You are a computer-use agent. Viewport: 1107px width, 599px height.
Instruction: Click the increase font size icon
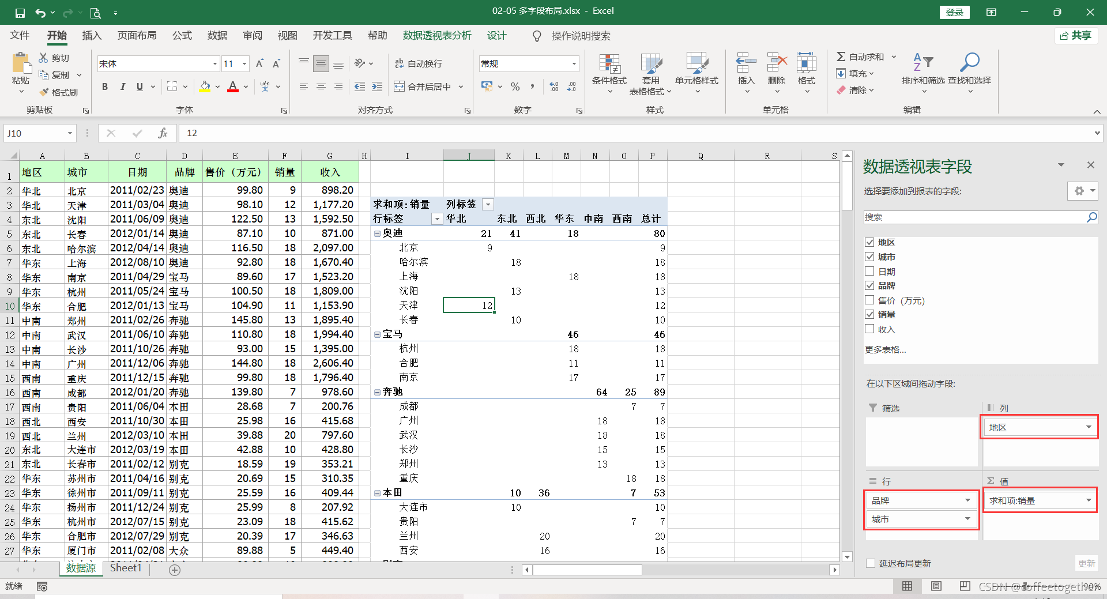tap(259, 63)
